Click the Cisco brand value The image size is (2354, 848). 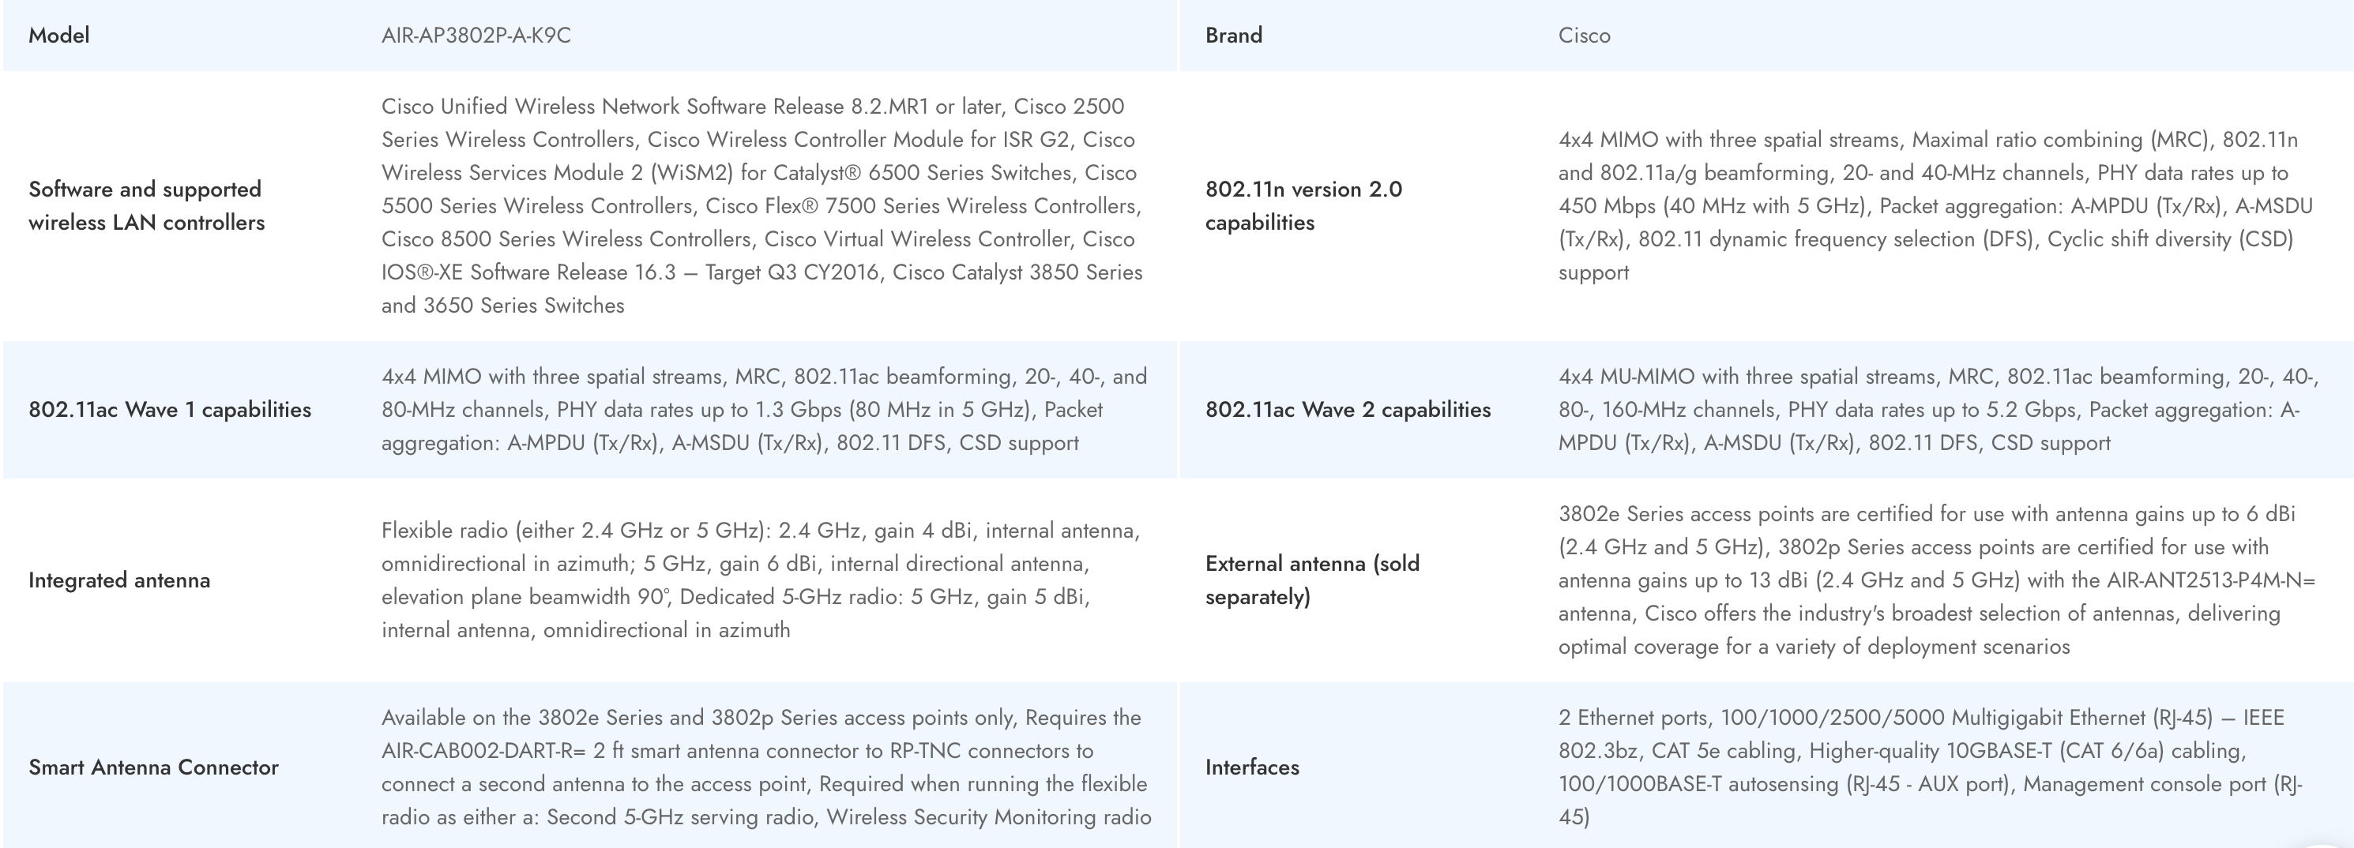click(x=1585, y=36)
